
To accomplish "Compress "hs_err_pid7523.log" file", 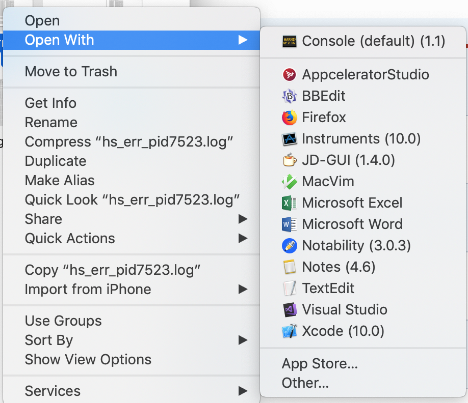I will tap(129, 142).
